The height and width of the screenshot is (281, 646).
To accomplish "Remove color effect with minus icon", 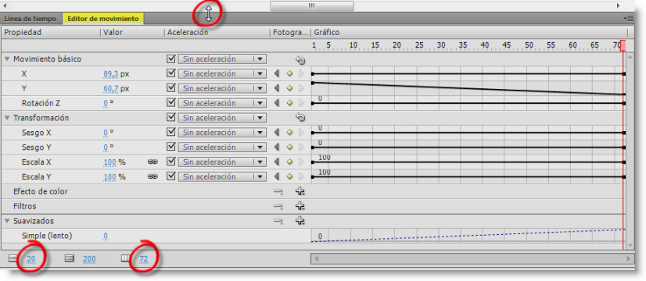I will click(278, 192).
